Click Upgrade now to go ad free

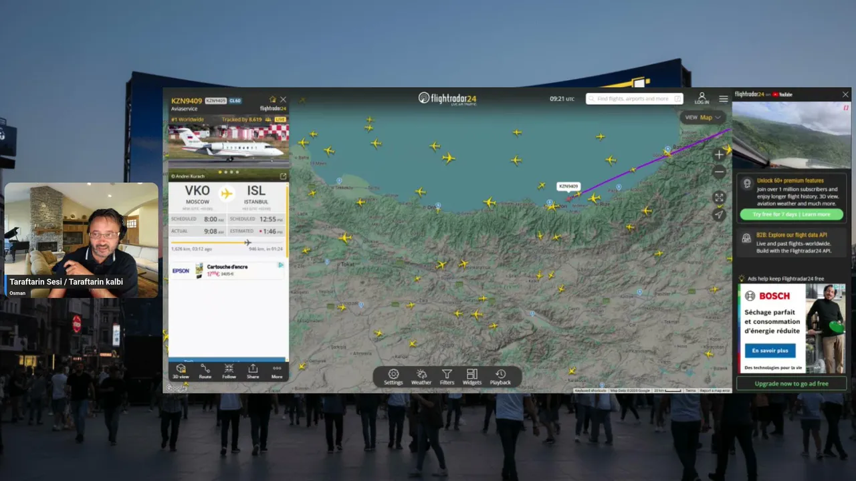(792, 383)
